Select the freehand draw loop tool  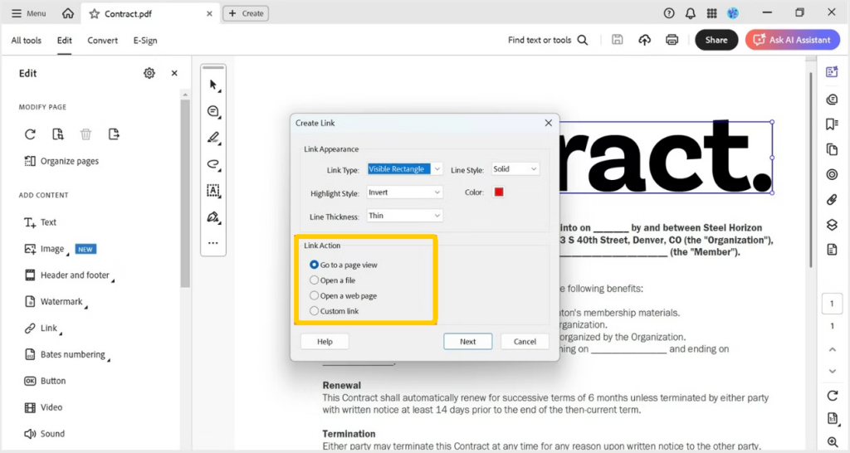pyautogui.click(x=213, y=164)
